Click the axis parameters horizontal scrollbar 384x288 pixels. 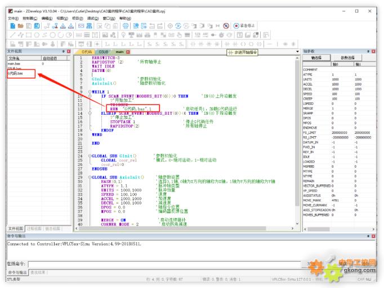coord(339,229)
